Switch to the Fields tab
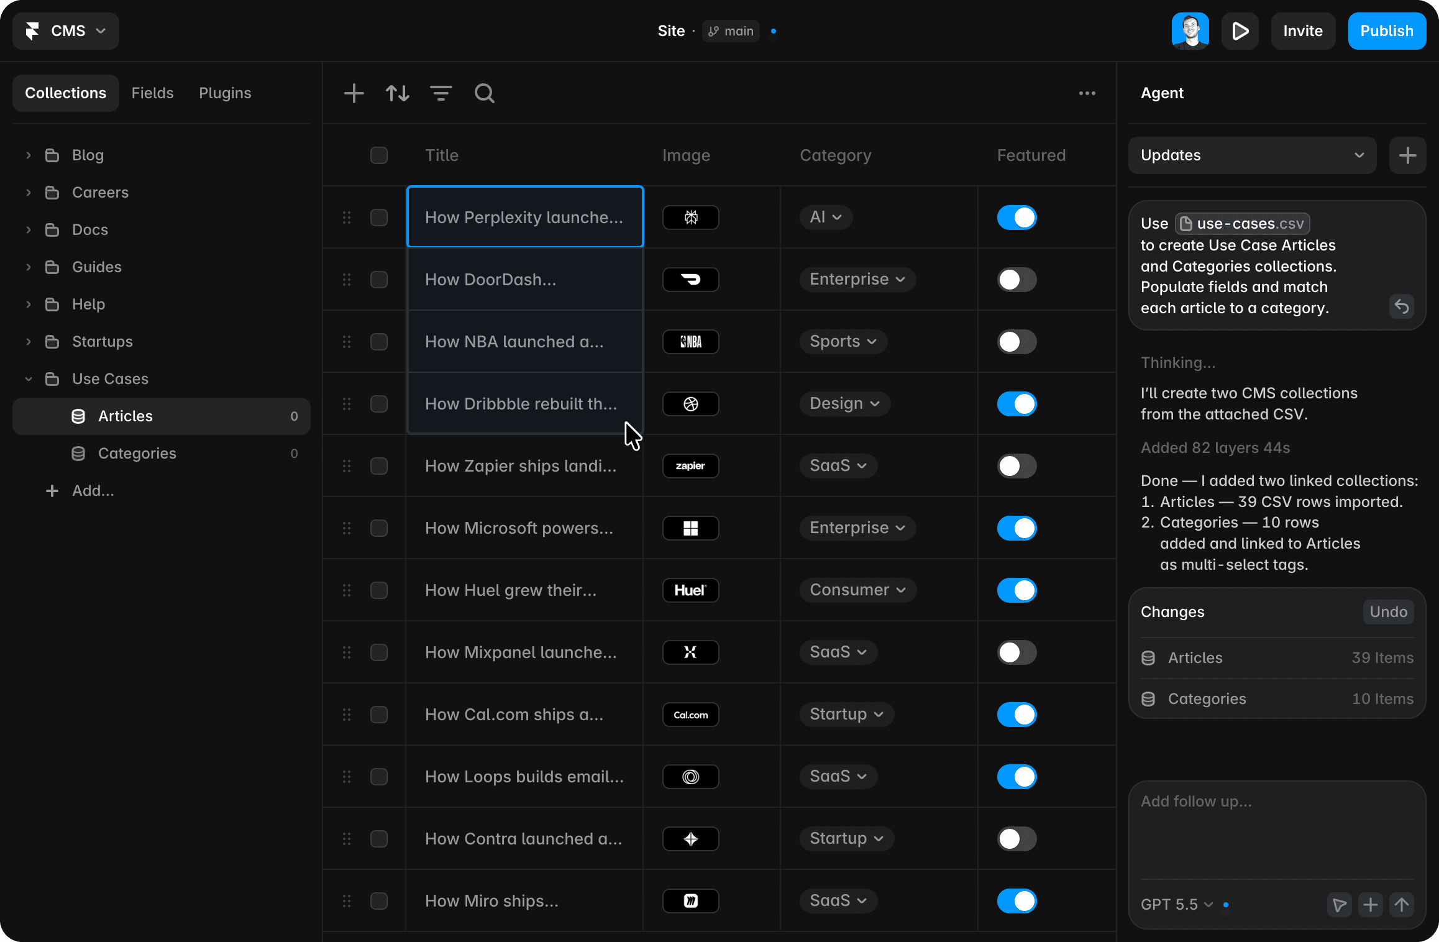Viewport: 1439px width, 942px height. pos(152,93)
